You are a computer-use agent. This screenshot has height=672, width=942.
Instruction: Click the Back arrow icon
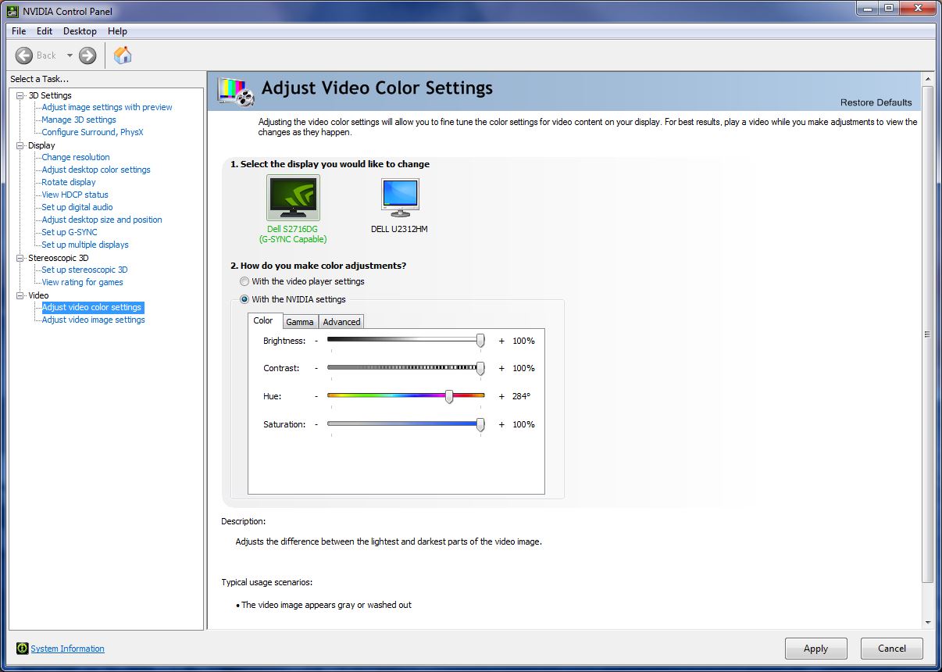pos(24,55)
